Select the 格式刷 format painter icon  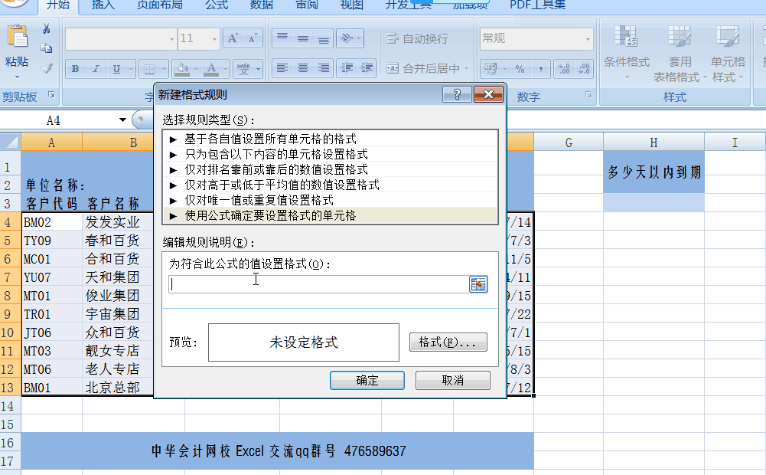point(47,67)
